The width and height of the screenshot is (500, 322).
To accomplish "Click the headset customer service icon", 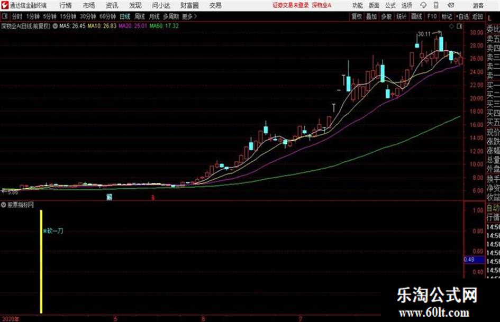I will coord(423,5).
